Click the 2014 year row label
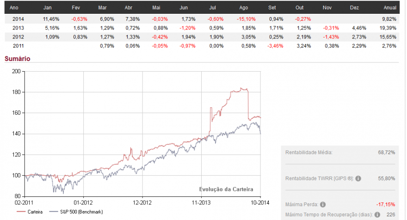 [18, 19]
